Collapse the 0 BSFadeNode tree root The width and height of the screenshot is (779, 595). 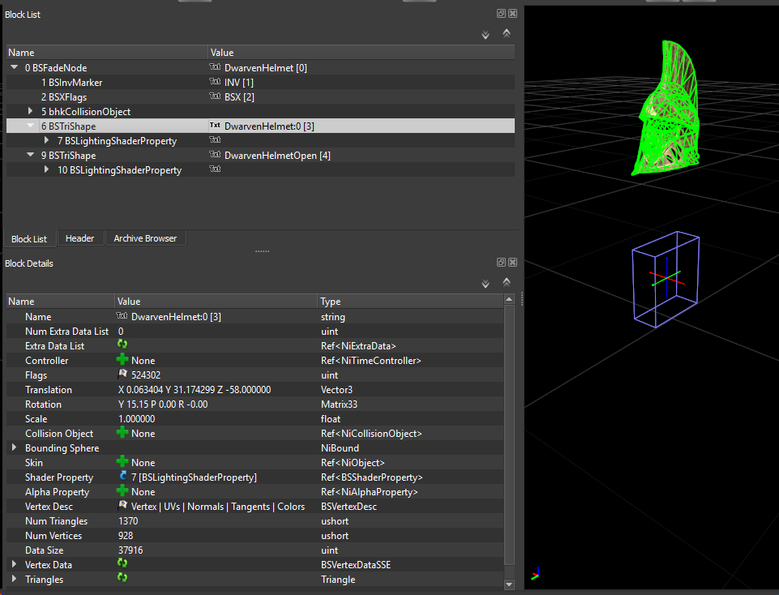coord(15,67)
